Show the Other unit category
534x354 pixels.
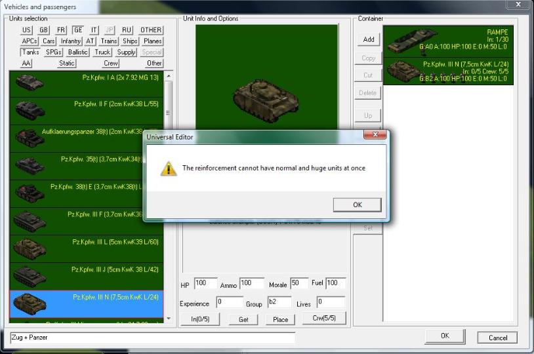[x=154, y=64]
